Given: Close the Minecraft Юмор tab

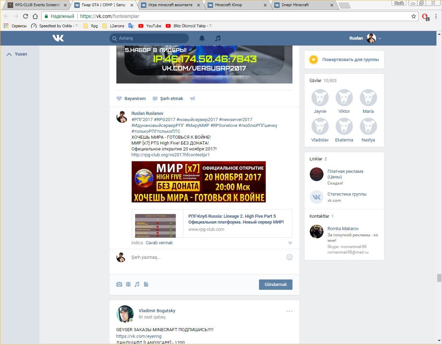Looking at the screenshot, I should tap(265, 5).
